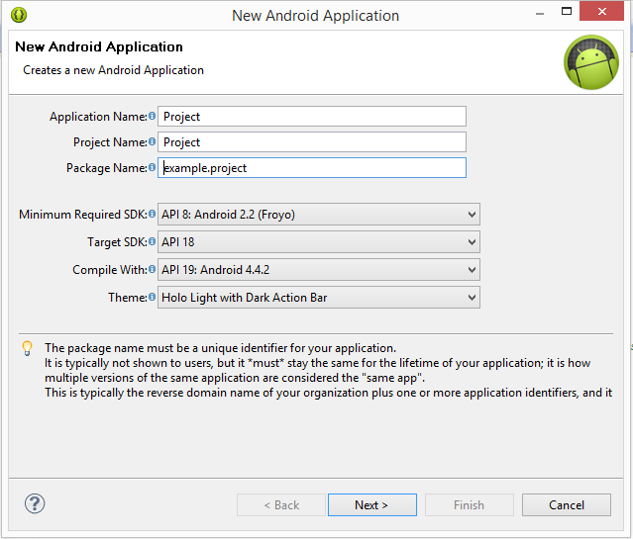This screenshot has height=539, width=633.
Task: Click the Package Name text field
Action: [x=312, y=168]
